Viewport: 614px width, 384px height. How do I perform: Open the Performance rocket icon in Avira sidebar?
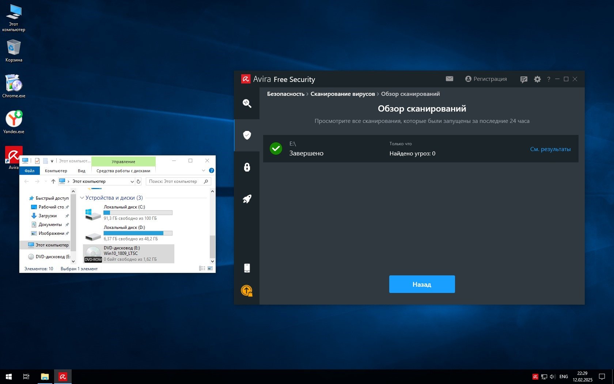pos(247,199)
